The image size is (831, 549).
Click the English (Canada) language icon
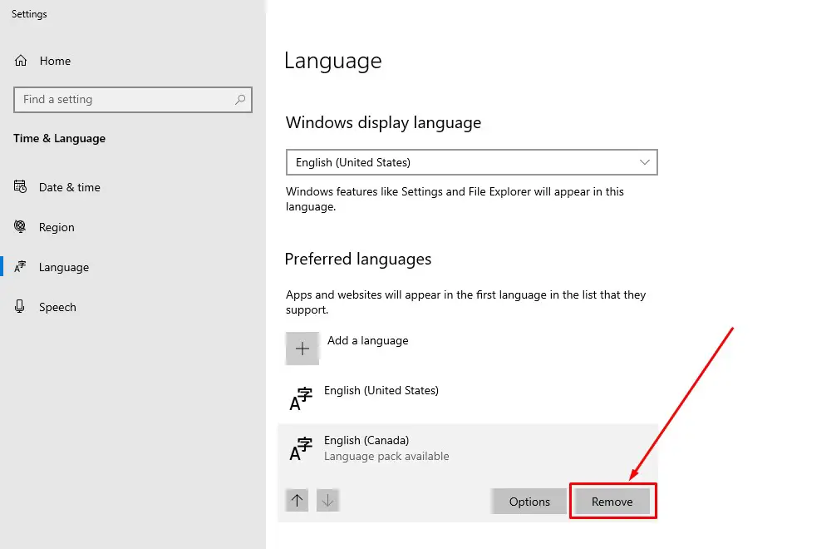point(301,449)
